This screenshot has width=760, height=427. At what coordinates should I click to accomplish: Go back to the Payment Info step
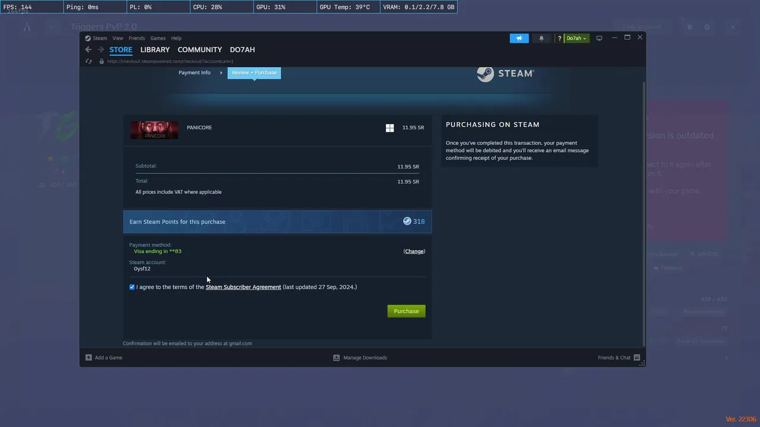[194, 72]
